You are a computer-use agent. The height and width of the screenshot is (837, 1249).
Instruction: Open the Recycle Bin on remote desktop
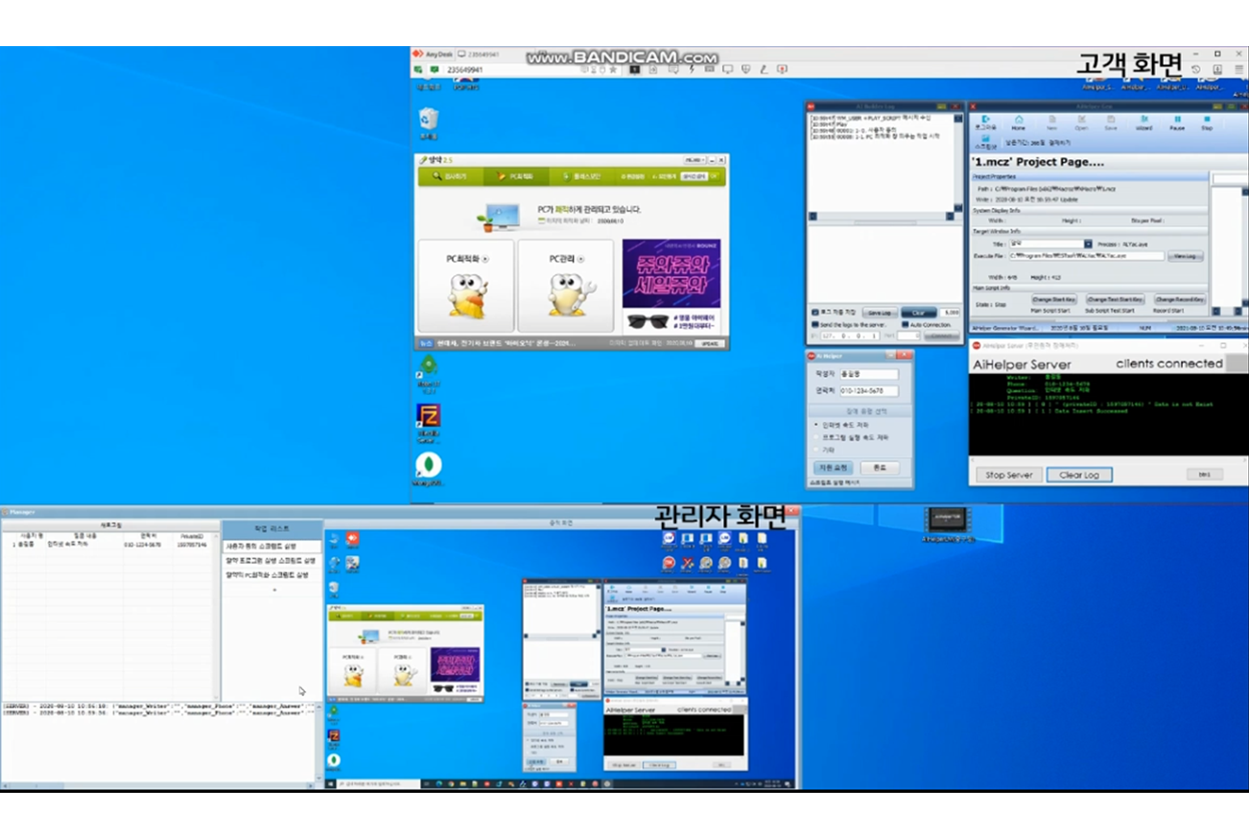click(x=429, y=119)
